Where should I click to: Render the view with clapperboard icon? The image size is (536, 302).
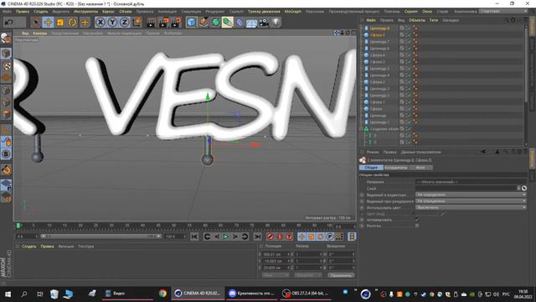pos(151,23)
